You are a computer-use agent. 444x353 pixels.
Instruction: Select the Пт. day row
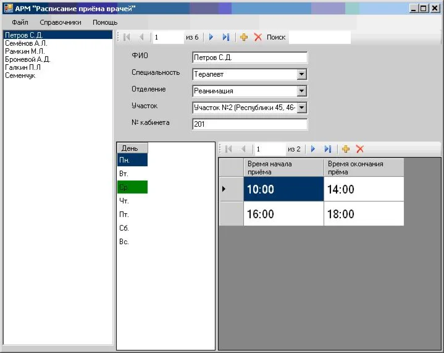(x=132, y=215)
